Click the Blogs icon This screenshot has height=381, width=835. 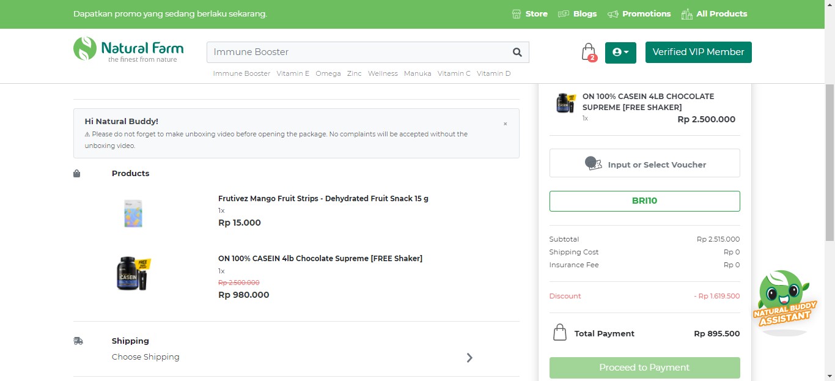pyautogui.click(x=564, y=13)
